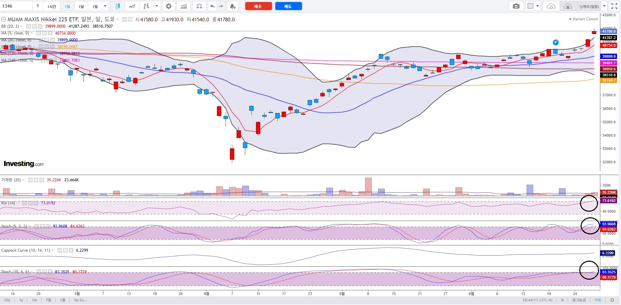Toggle visibility of volume (20) indicator
This screenshot has height=305, width=621.
pos(30,180)
